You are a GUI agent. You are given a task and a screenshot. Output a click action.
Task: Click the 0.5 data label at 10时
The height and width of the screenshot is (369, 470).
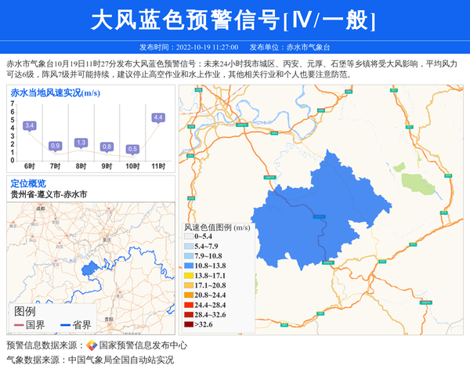pos(132,149)
